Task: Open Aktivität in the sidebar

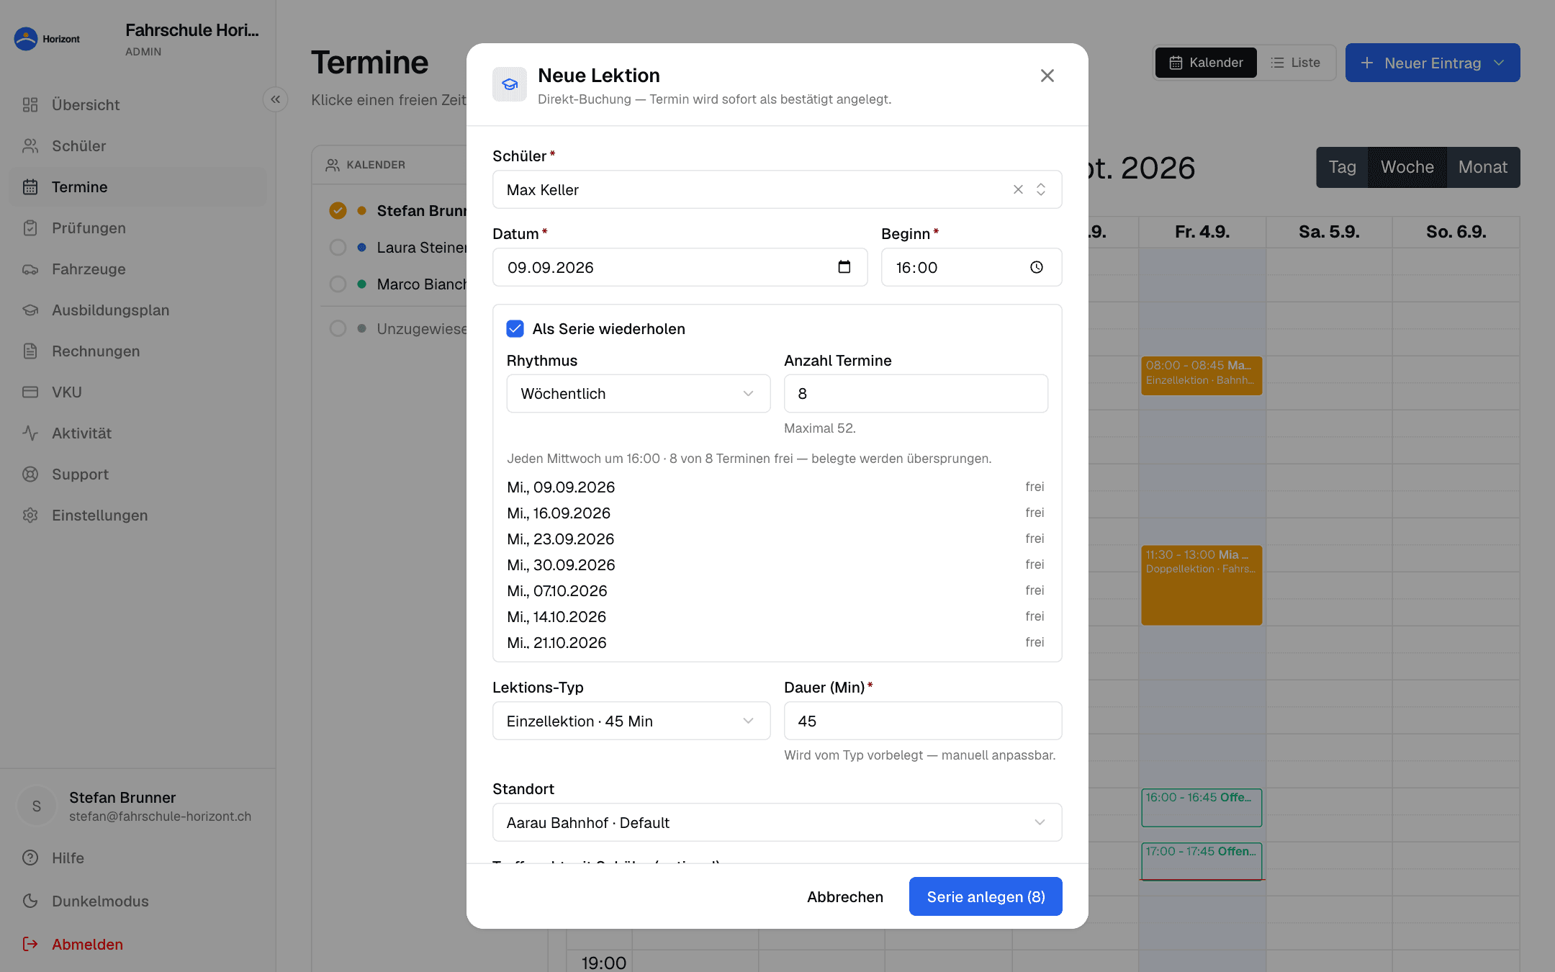Action: (138, 433)
